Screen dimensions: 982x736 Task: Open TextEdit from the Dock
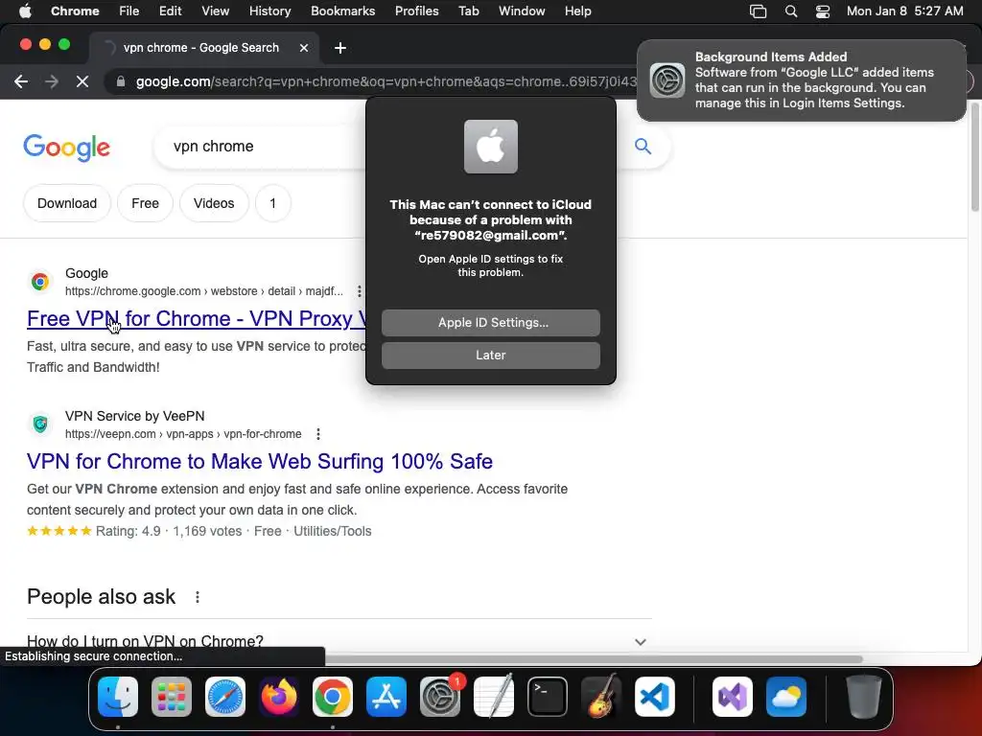(x=494, y=697)
